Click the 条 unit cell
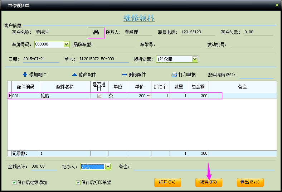This screenshot has height=192, width=282. 118,96
